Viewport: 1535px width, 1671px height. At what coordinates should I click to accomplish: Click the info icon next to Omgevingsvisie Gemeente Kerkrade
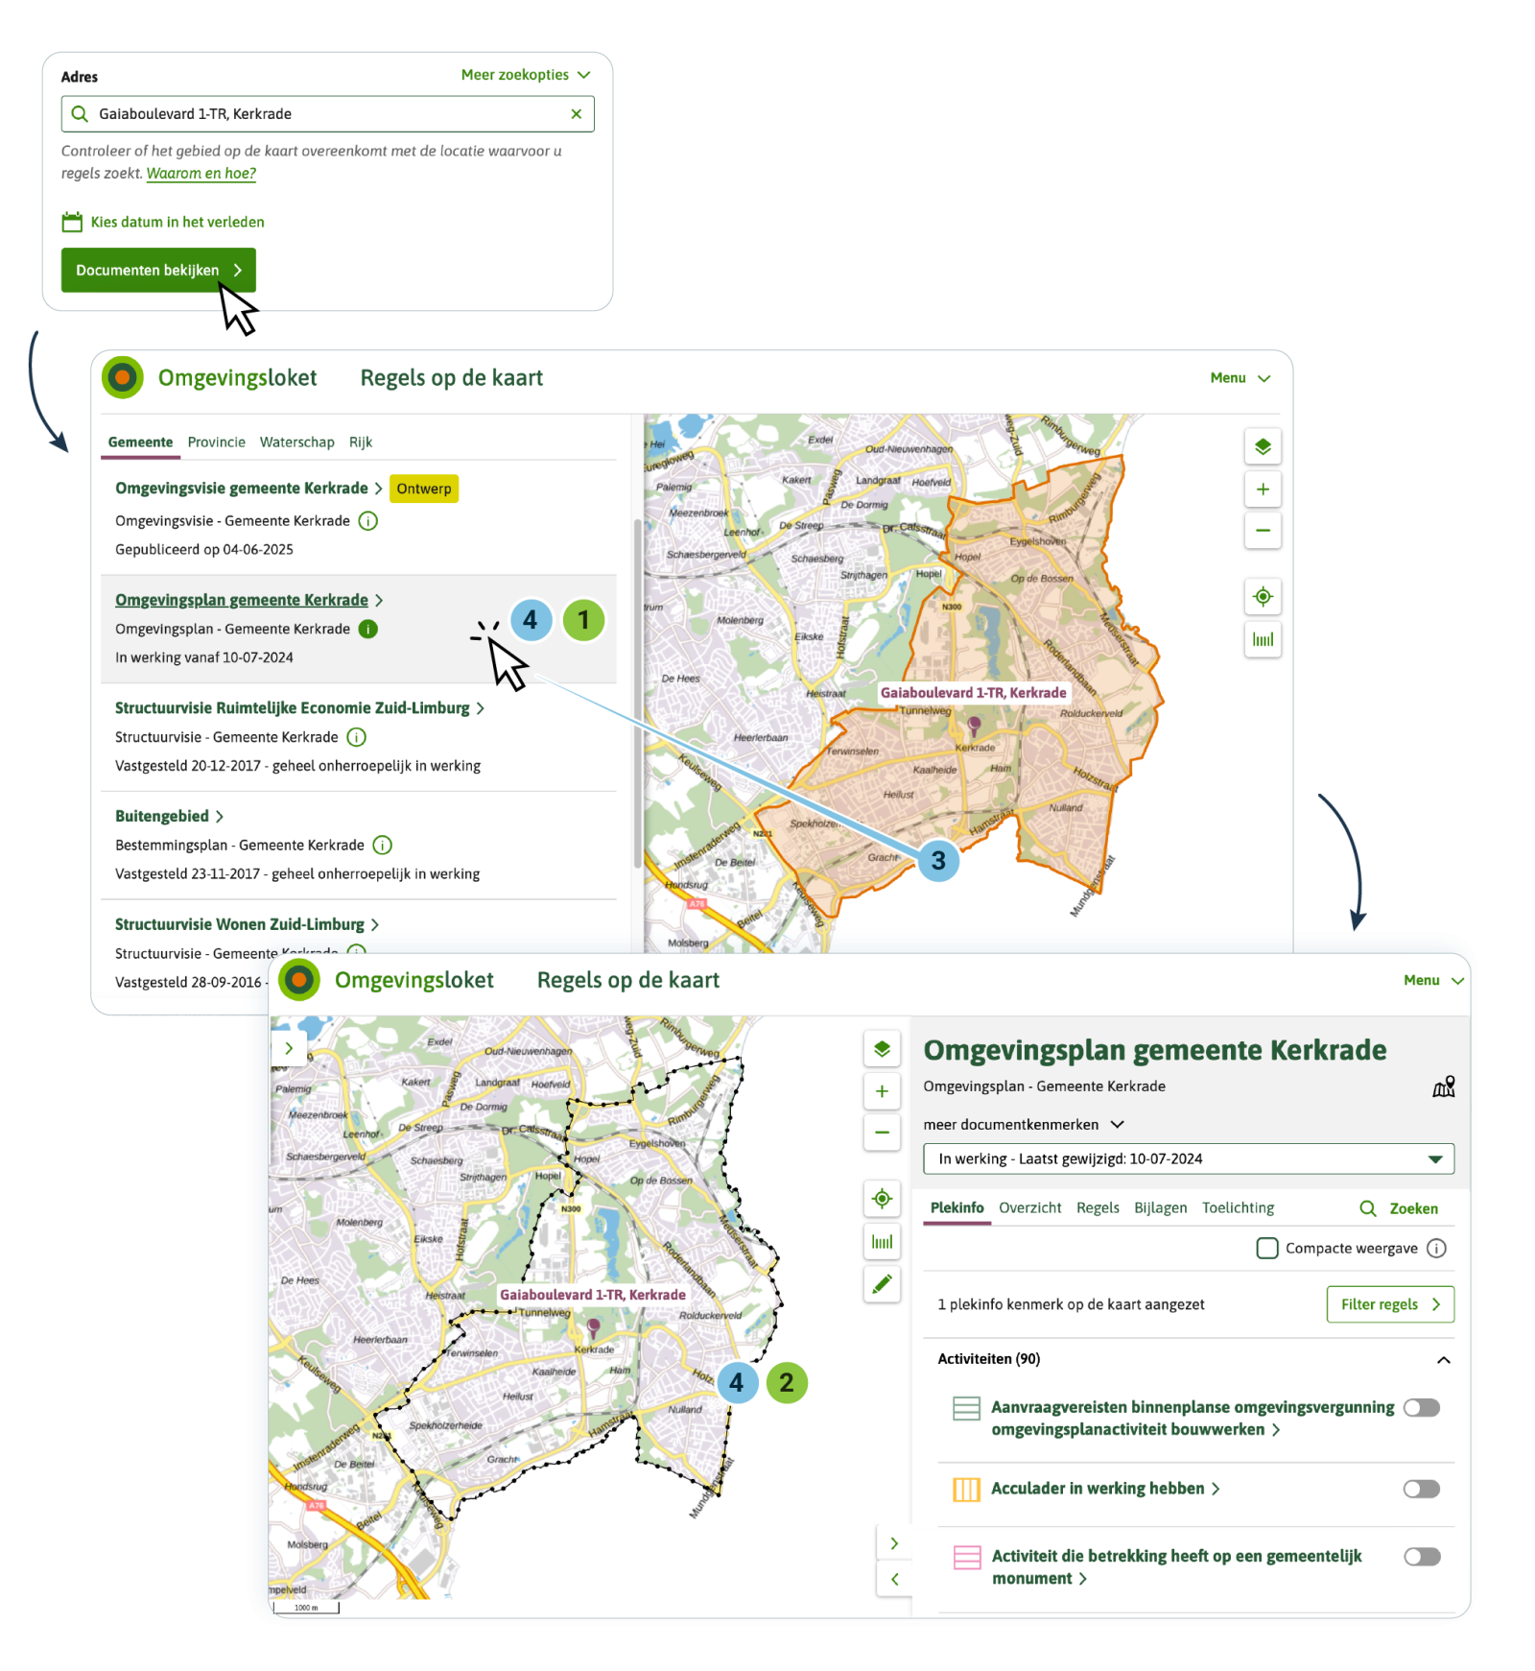tap(367, 521)
